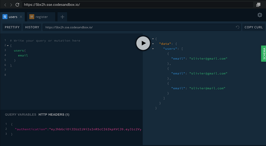Reload the page with the refresh icon
The image size is (266, 146).
(x=17, y=5)
